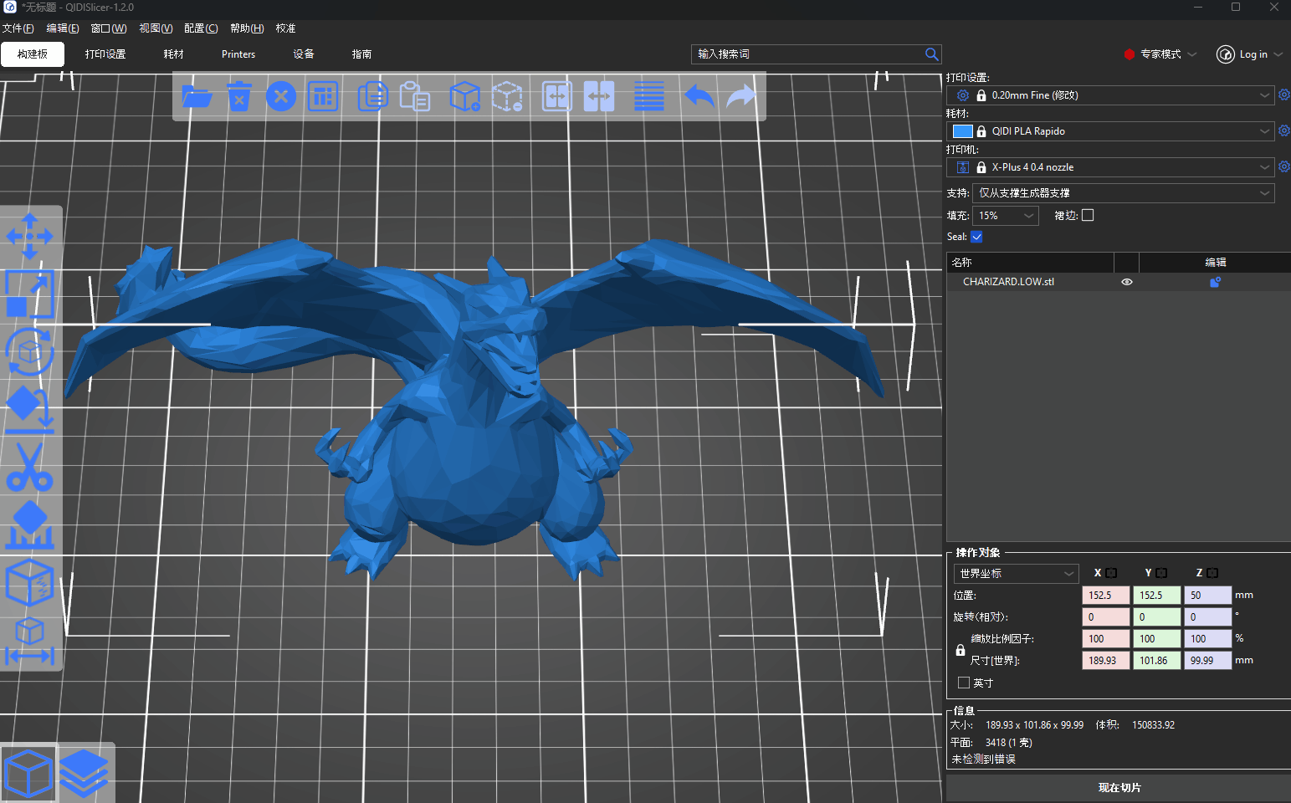Open the 文件(F) menu
Screen dimensions: 1291x803
18,28
